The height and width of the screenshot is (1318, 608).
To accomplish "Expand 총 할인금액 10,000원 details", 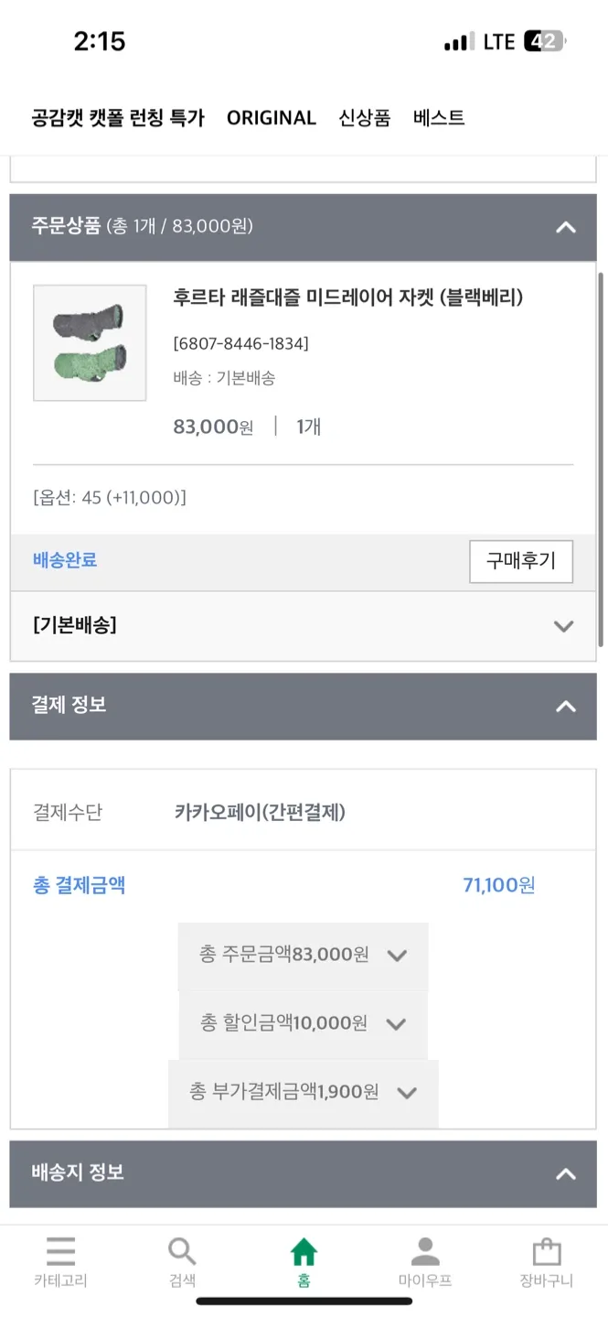I will (396, 1023).
